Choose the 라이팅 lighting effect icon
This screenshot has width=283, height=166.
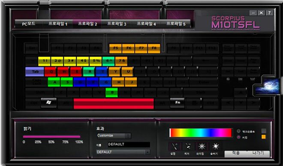[x=202, y=146]
